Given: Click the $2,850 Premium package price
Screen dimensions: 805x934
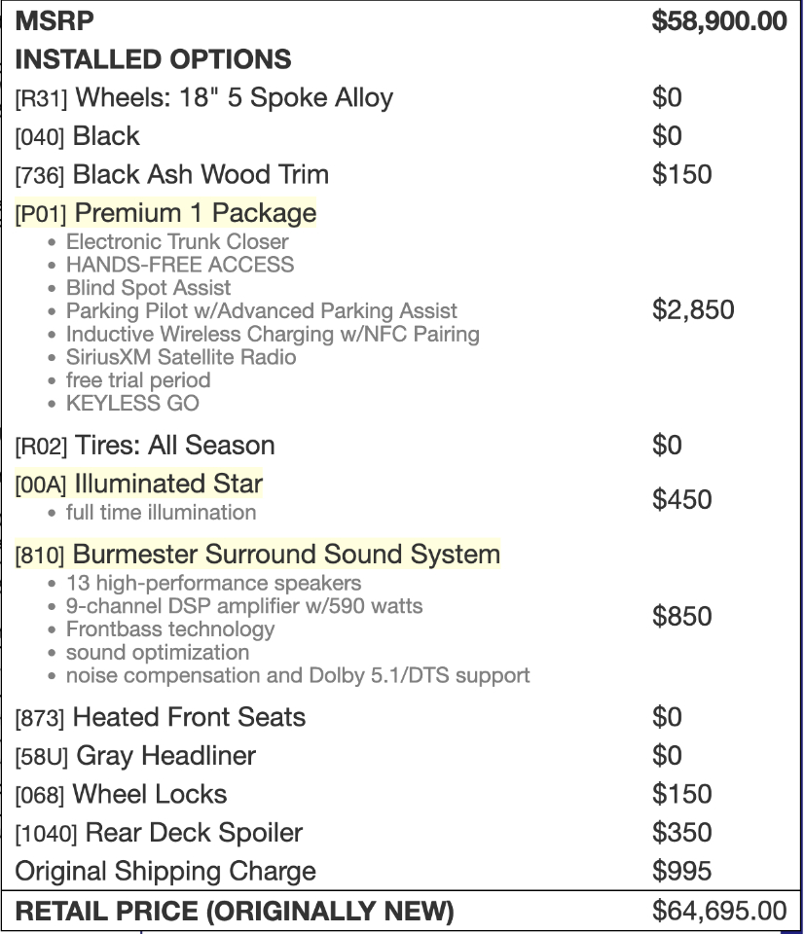Looking at the screenshot, I should coord(693,311).
